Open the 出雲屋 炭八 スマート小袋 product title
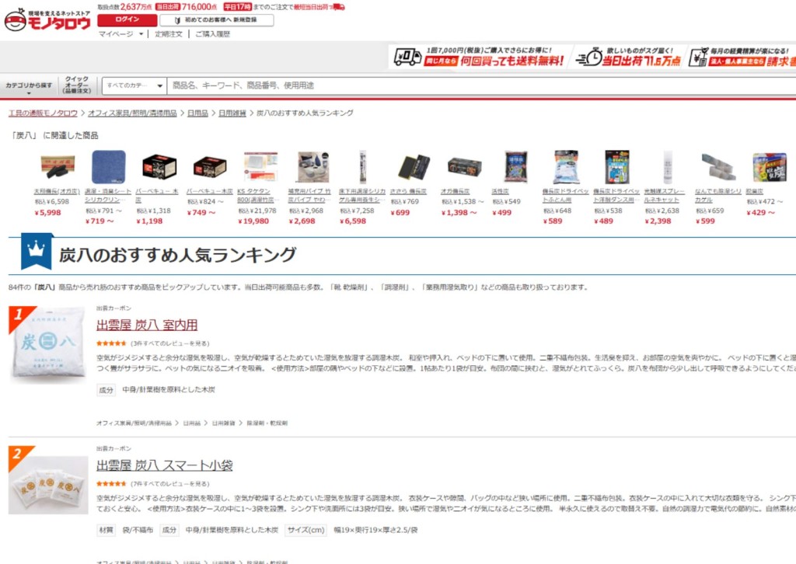The image size is (796, 564). coord(165,465)
